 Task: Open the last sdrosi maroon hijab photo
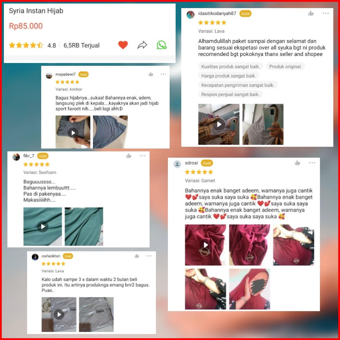point(249,289)
